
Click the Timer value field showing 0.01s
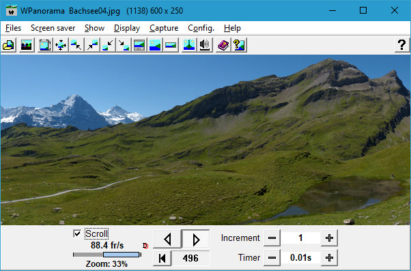click(x=300, y=257)
